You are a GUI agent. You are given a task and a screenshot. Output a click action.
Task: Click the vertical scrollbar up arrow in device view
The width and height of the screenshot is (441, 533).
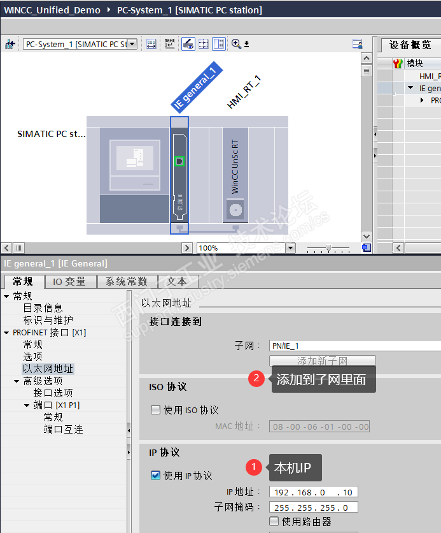[366, 58]
